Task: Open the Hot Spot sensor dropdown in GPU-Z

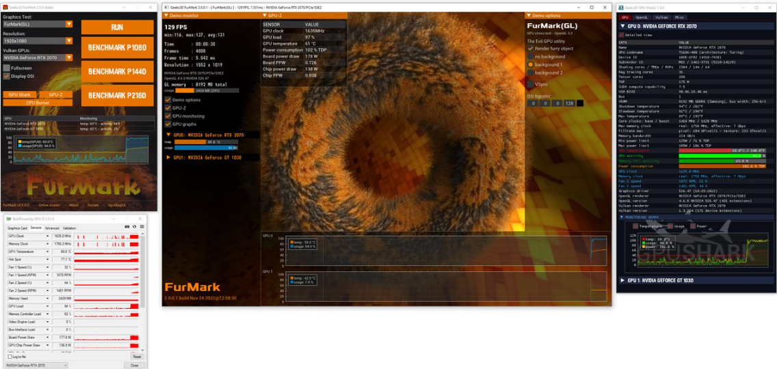Action: 48,259
